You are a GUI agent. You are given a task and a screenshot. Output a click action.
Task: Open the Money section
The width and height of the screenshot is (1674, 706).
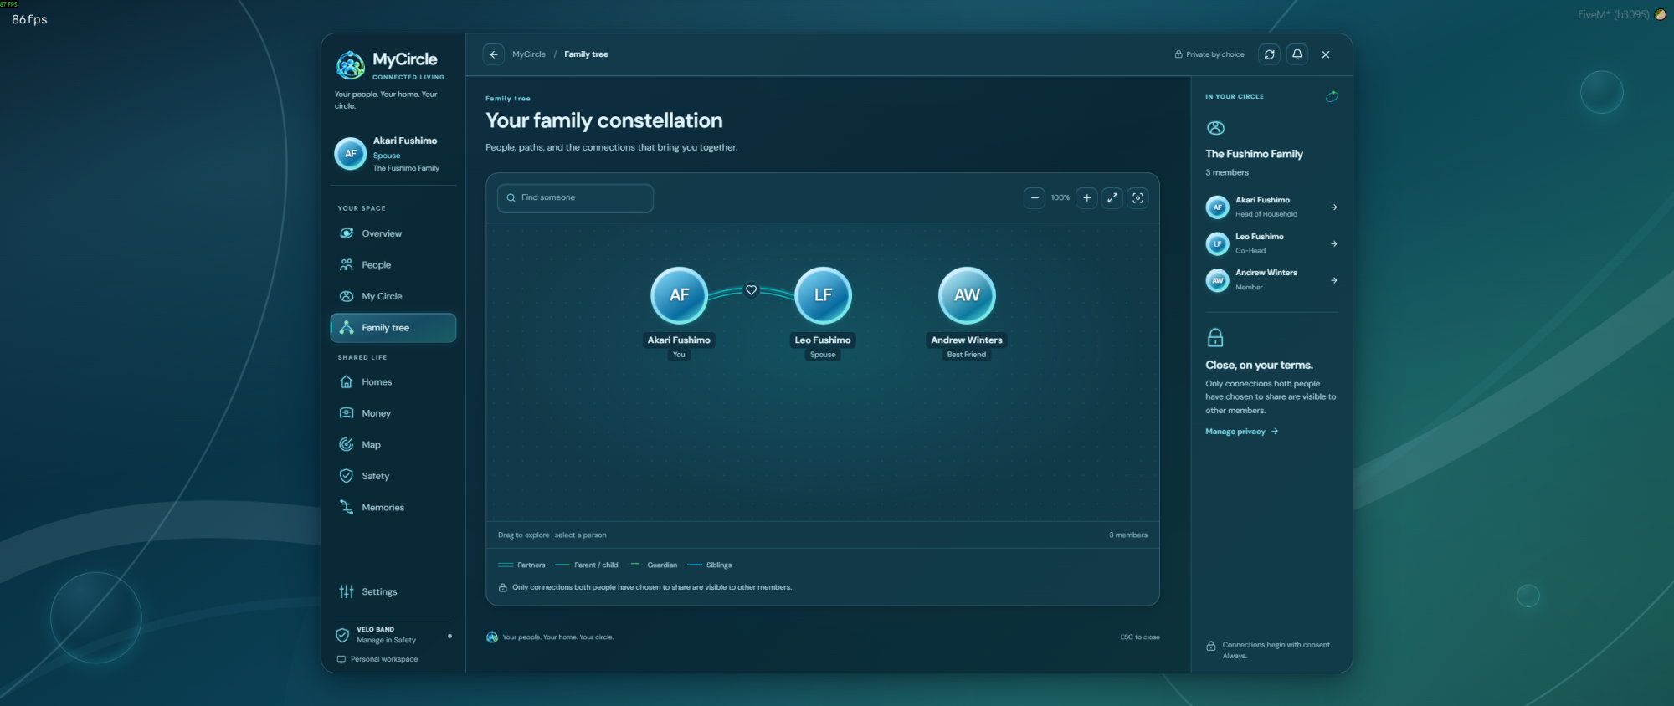(x=393, y=413)
